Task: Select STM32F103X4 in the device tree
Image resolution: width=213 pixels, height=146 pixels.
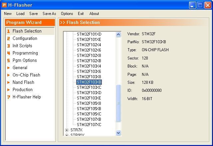Action: [x=89, y=66]
